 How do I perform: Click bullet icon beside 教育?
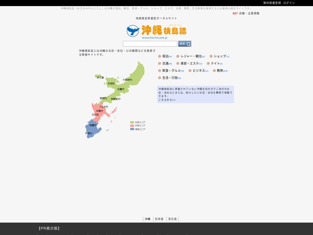[214, 71]
